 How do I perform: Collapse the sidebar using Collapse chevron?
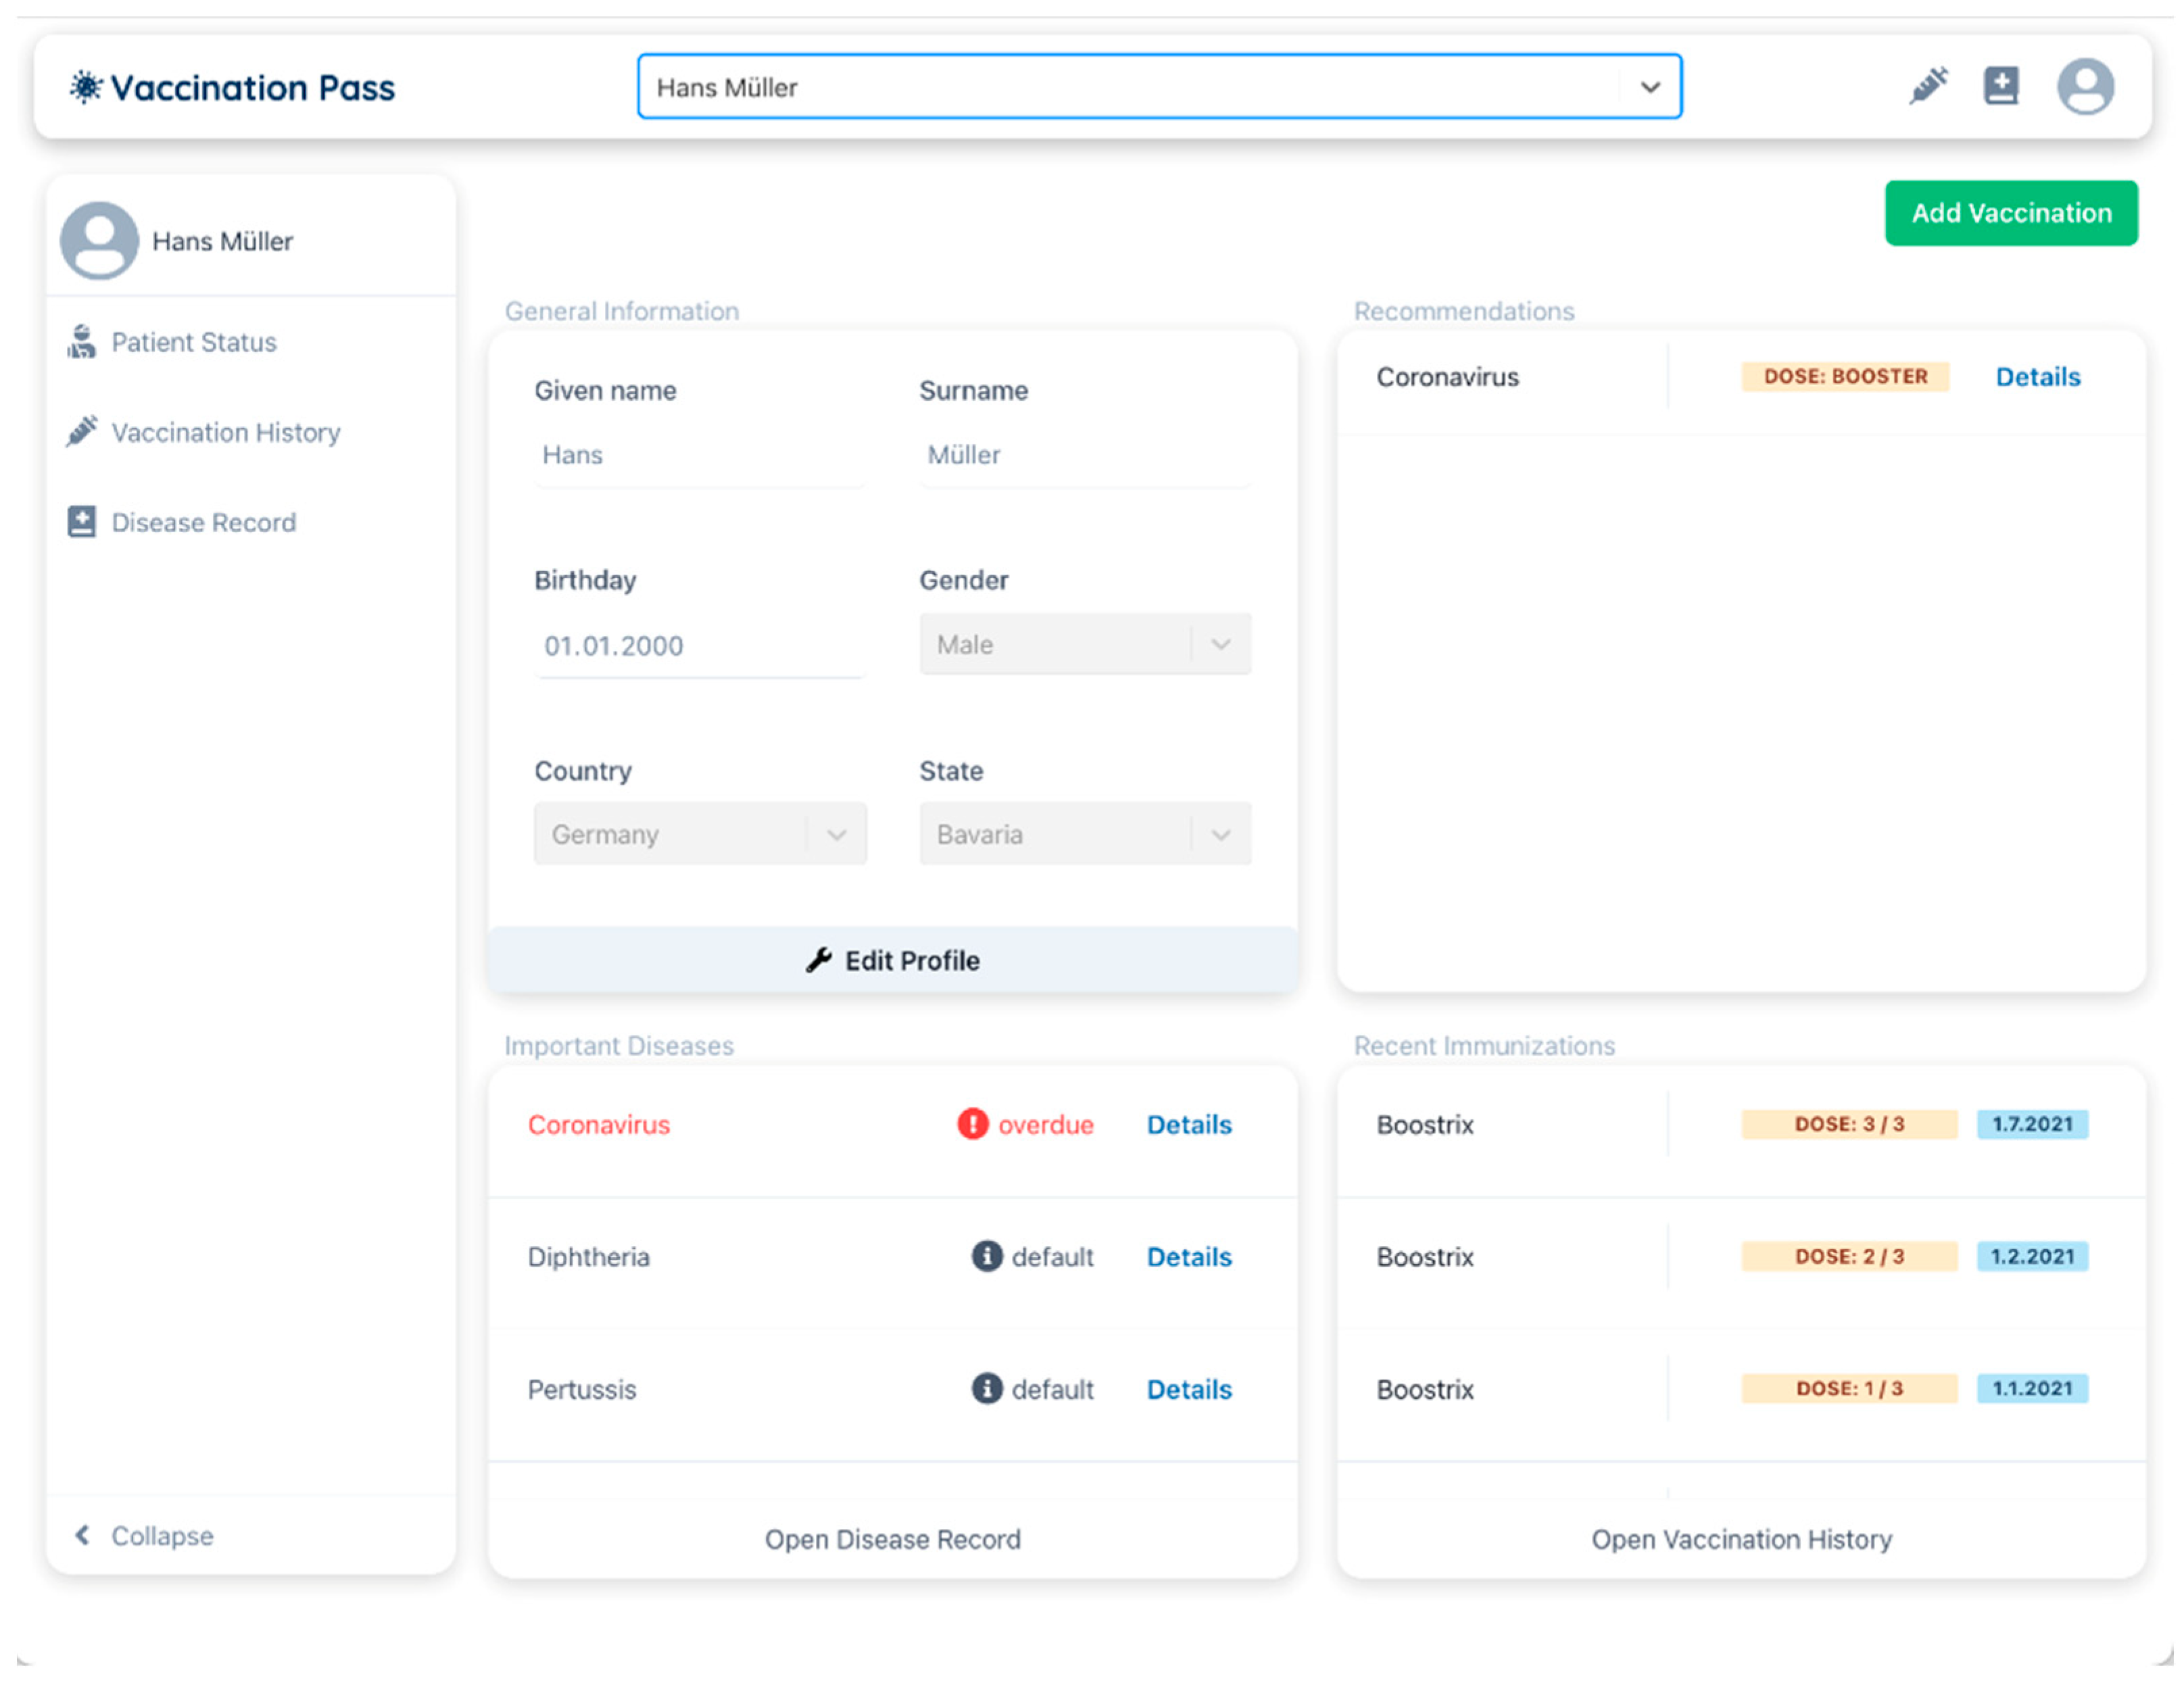(83, 1534)
